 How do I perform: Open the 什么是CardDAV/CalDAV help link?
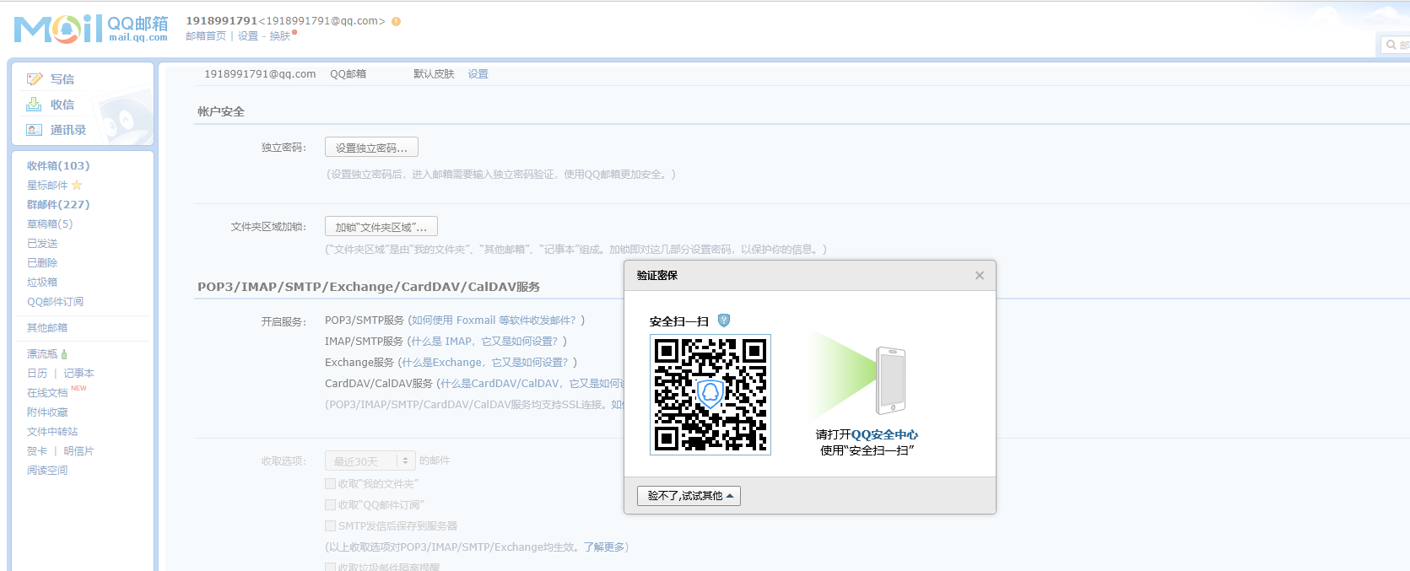[532, 384]
